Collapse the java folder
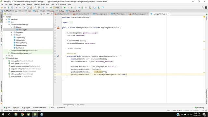 tap(6, 22)
